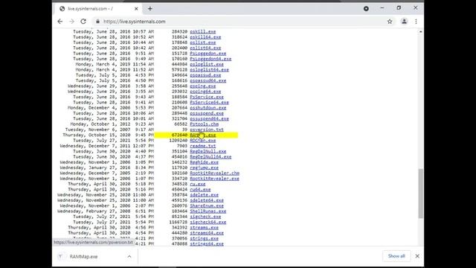Expand RAMMap.exe download options chevron

tap(129, 256)
